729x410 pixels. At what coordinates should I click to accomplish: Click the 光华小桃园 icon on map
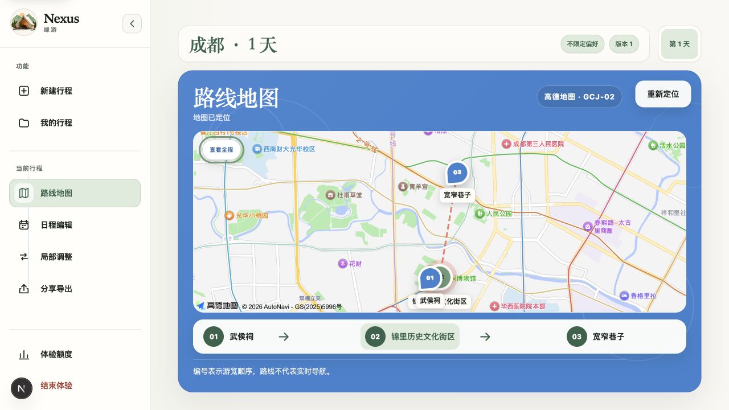pos(229,215)
